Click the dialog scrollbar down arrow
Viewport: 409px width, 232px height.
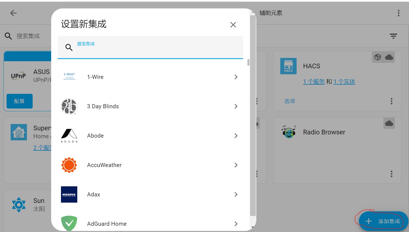point(253,227)
